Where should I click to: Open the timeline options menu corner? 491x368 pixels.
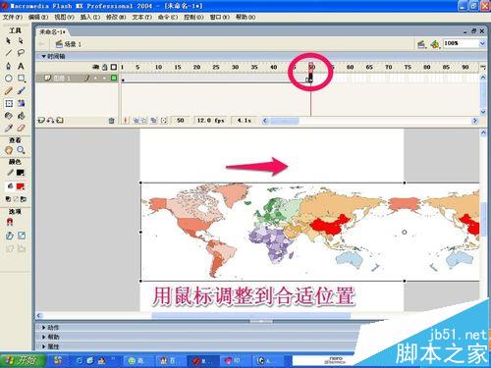coord(483,67)
